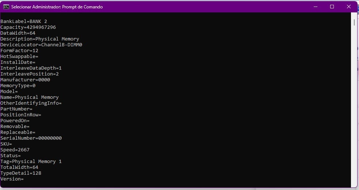Click the line 'PartNumber='

click(x=16, y=109)
